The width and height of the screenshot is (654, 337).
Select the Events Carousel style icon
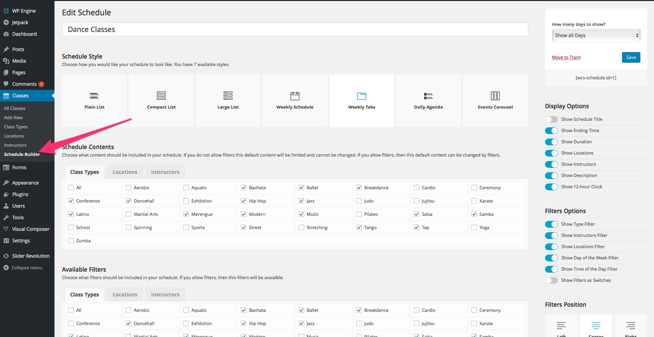click(495, 96)
